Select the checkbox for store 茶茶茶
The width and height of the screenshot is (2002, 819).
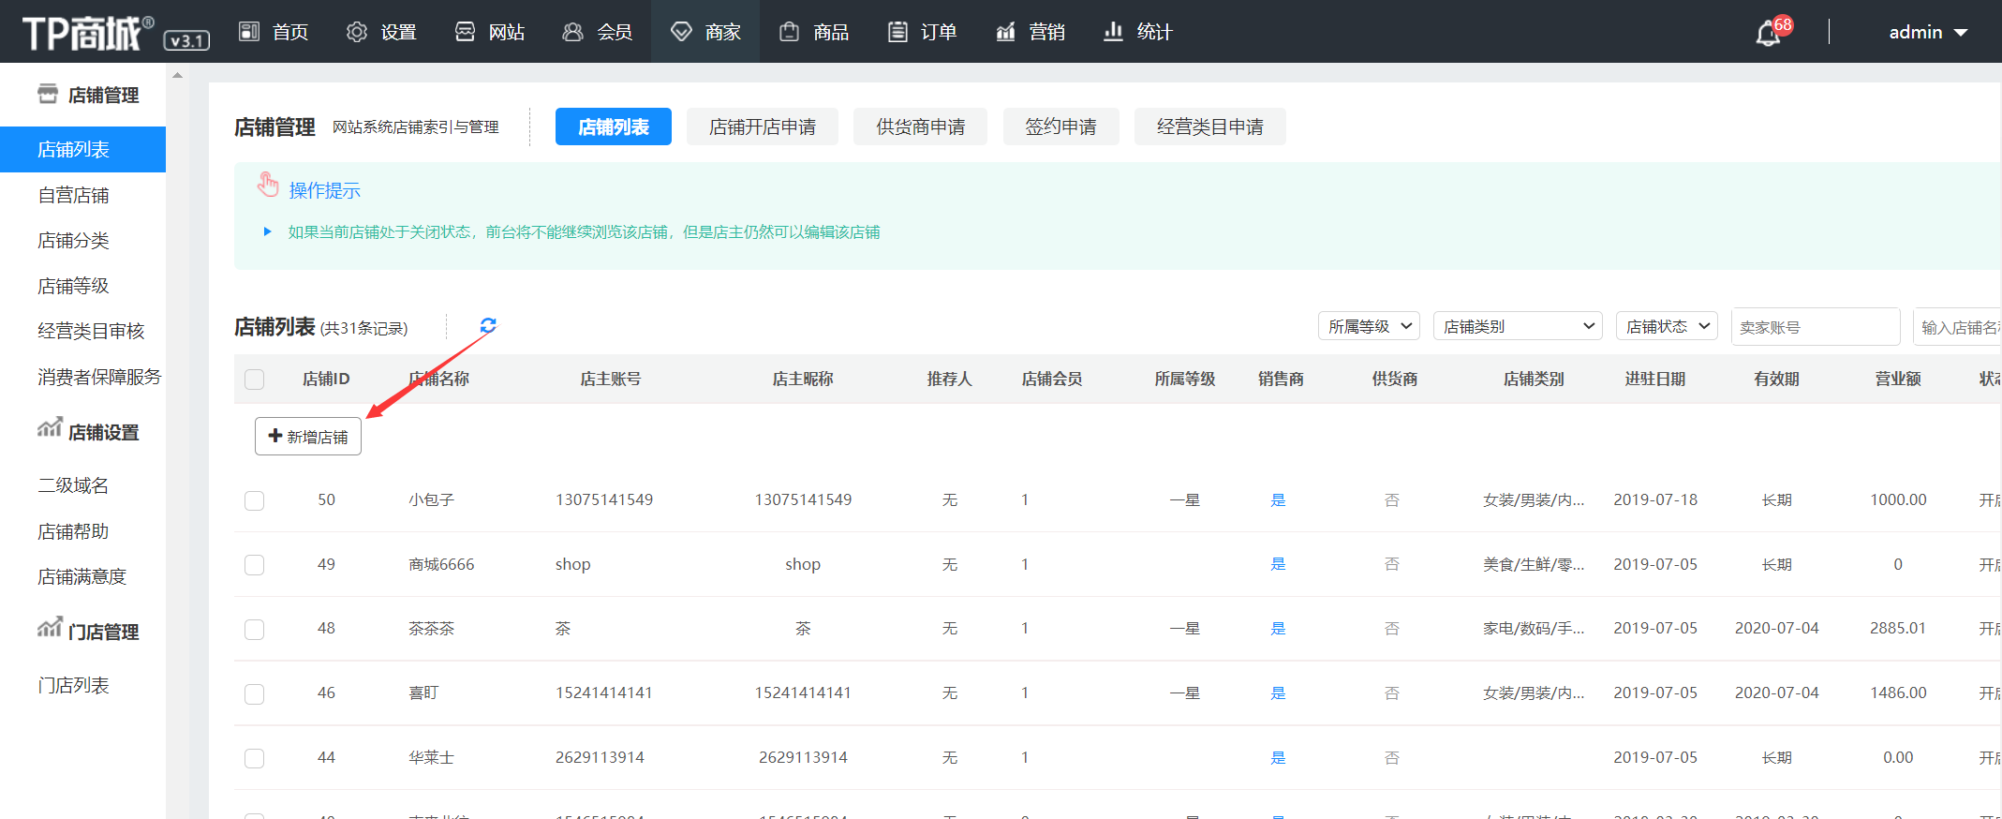[254, 629]
